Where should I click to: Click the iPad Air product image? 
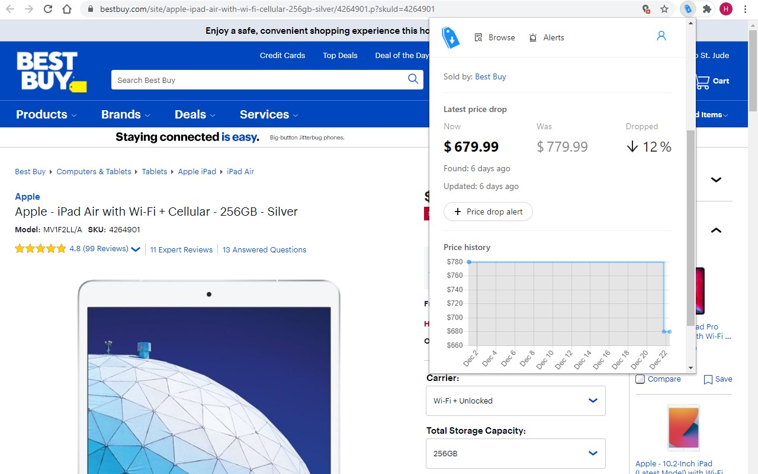point(208,377)
